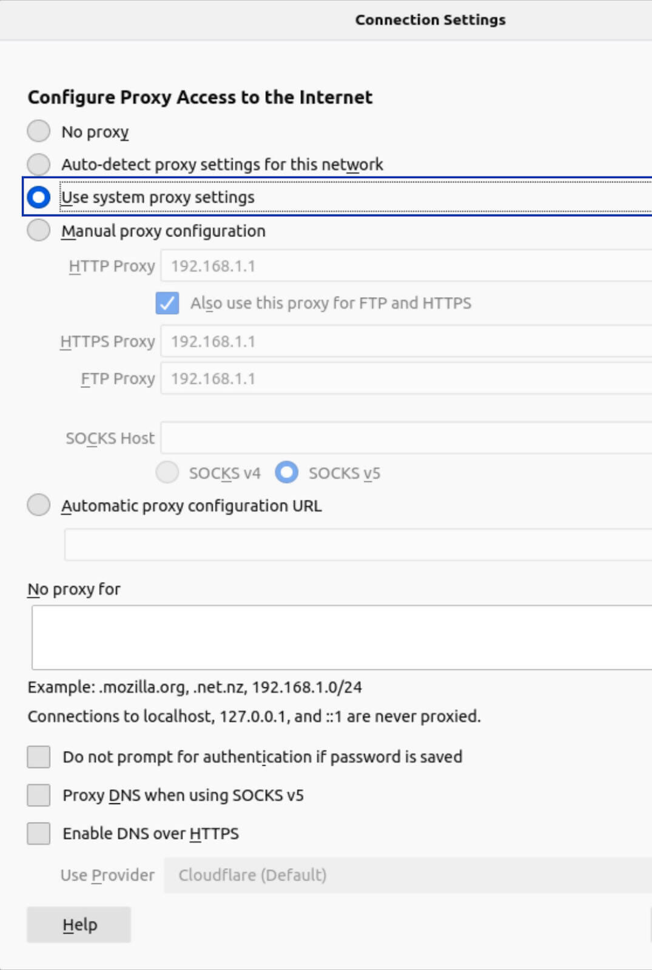Enable Do not prompt for authentication option

tap(38, 757)
